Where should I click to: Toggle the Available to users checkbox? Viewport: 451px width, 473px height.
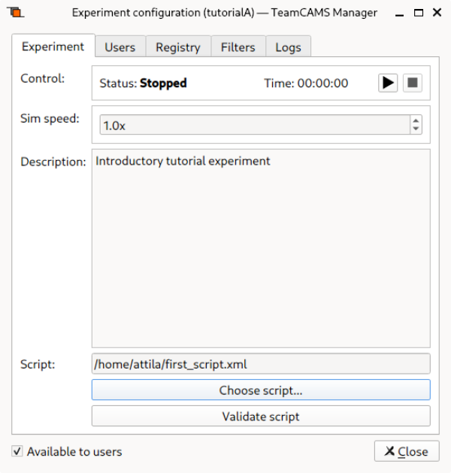click(x=17, y=451)
